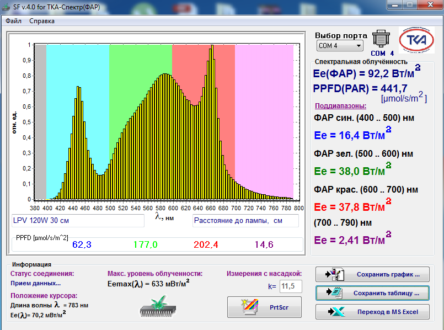The width and height of the screenshot is (444, 330).
Task: Click the serial port connector icon
Action: pyautogui.click(x=381, y=39)
